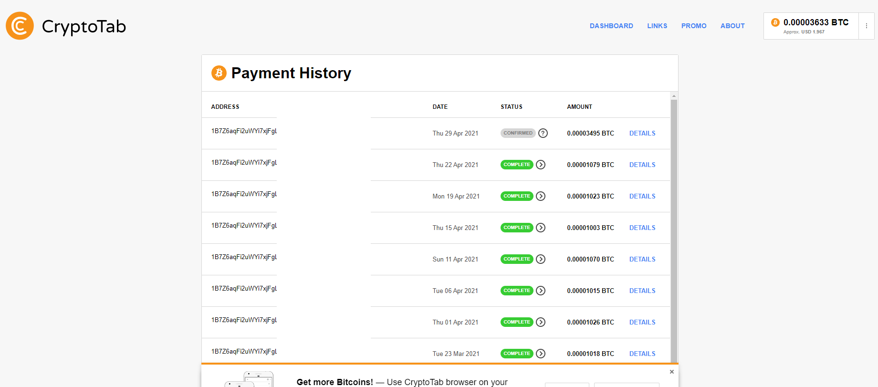Click the CONFIRMED status badge
This screenshot has height=387, width=878.
[x=518, y=133]
